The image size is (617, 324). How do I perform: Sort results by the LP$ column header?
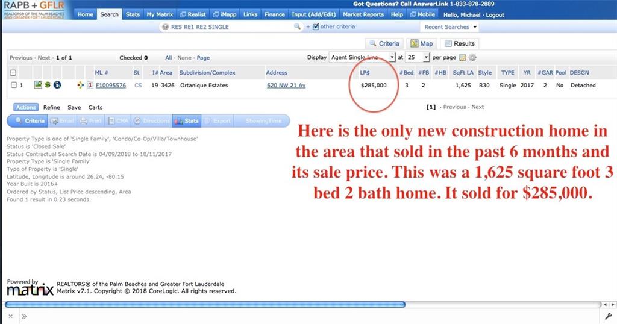click(365, 73)
